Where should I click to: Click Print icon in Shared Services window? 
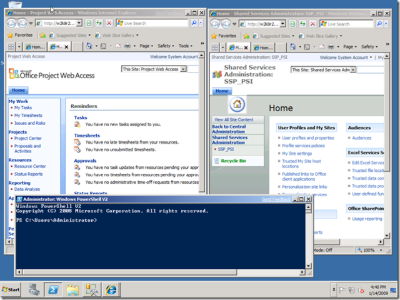(x=331, y=47)
